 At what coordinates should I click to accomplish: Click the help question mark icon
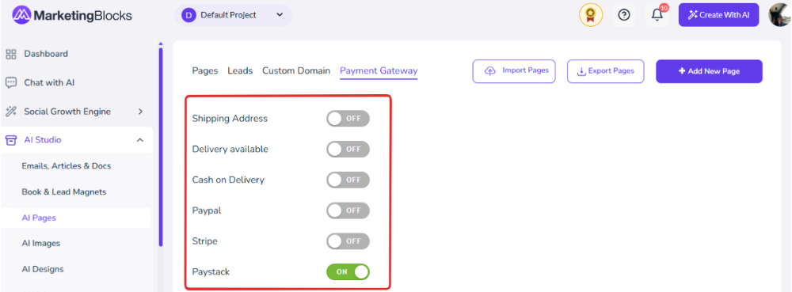[624, 14]
